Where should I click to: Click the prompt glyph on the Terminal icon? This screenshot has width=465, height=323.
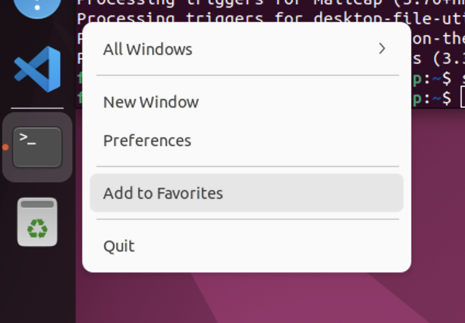[x=27, y=138]
